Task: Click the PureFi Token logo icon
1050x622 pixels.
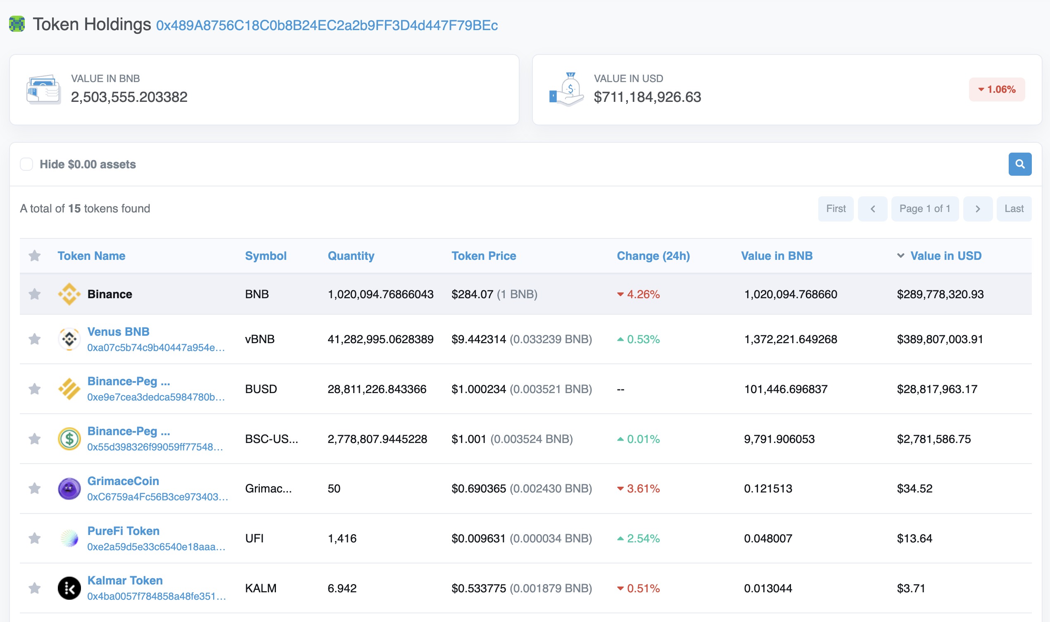Action: point(69,538)
